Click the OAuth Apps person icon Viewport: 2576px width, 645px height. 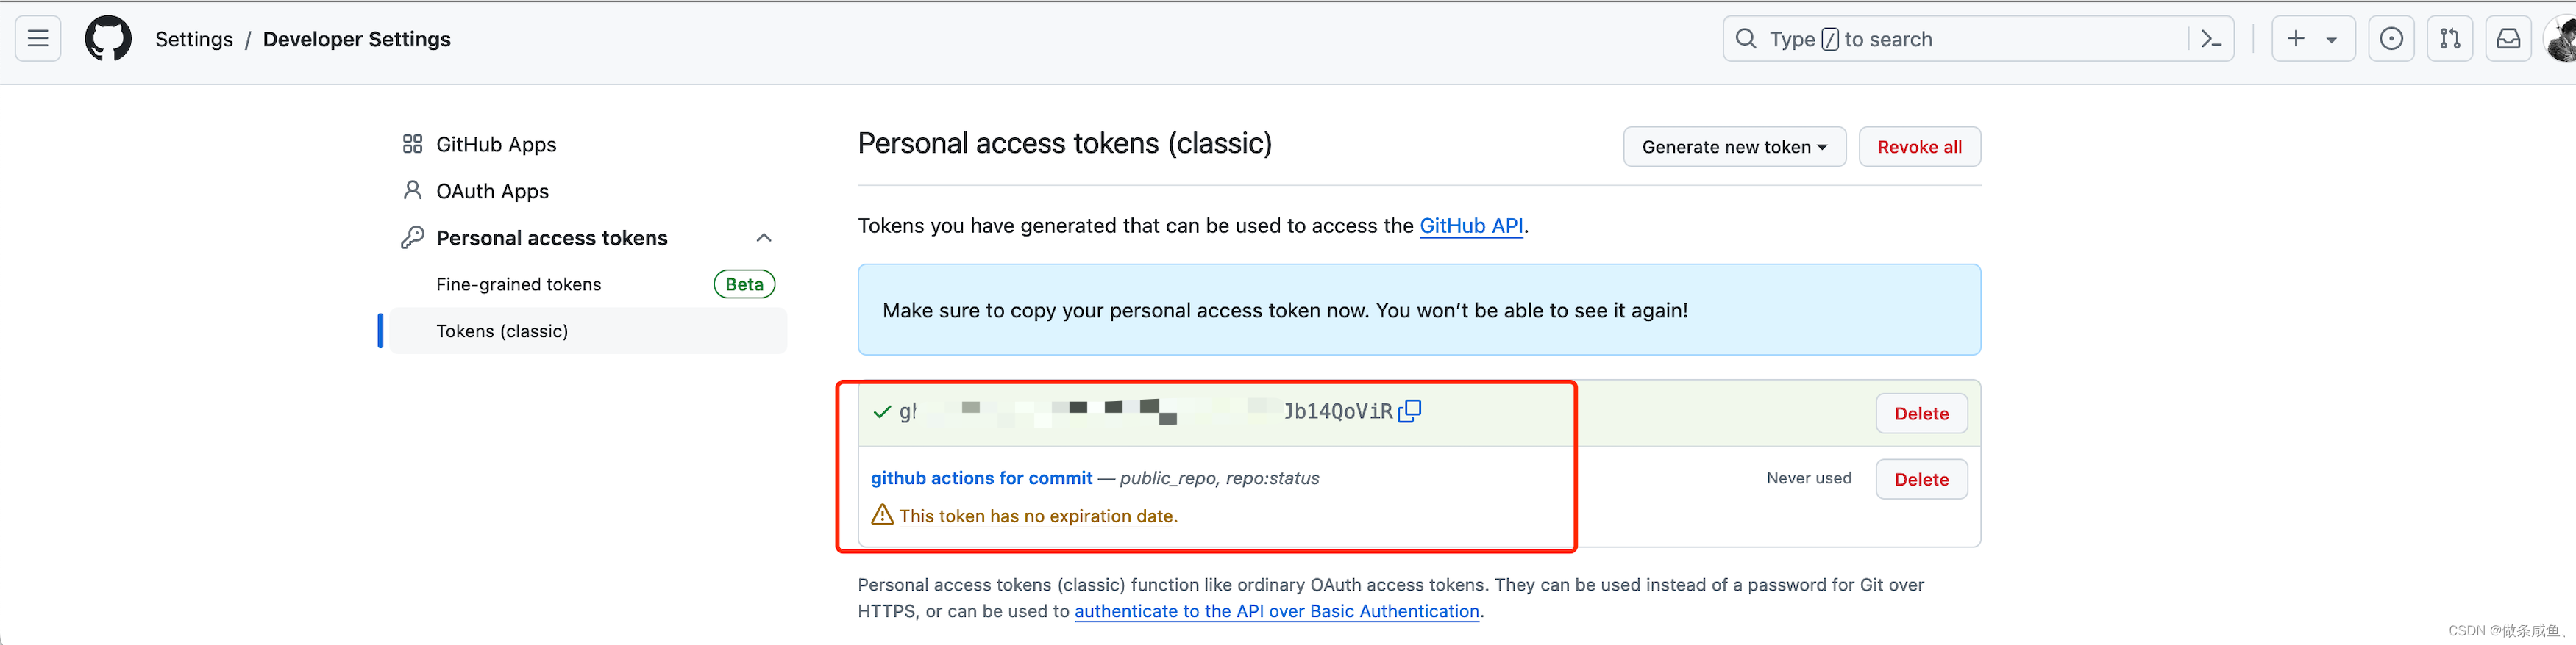pos(412,190)
